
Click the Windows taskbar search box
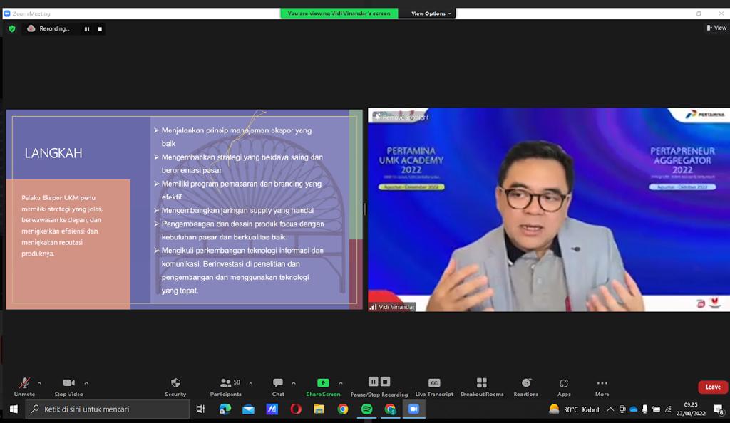[108, 409]
